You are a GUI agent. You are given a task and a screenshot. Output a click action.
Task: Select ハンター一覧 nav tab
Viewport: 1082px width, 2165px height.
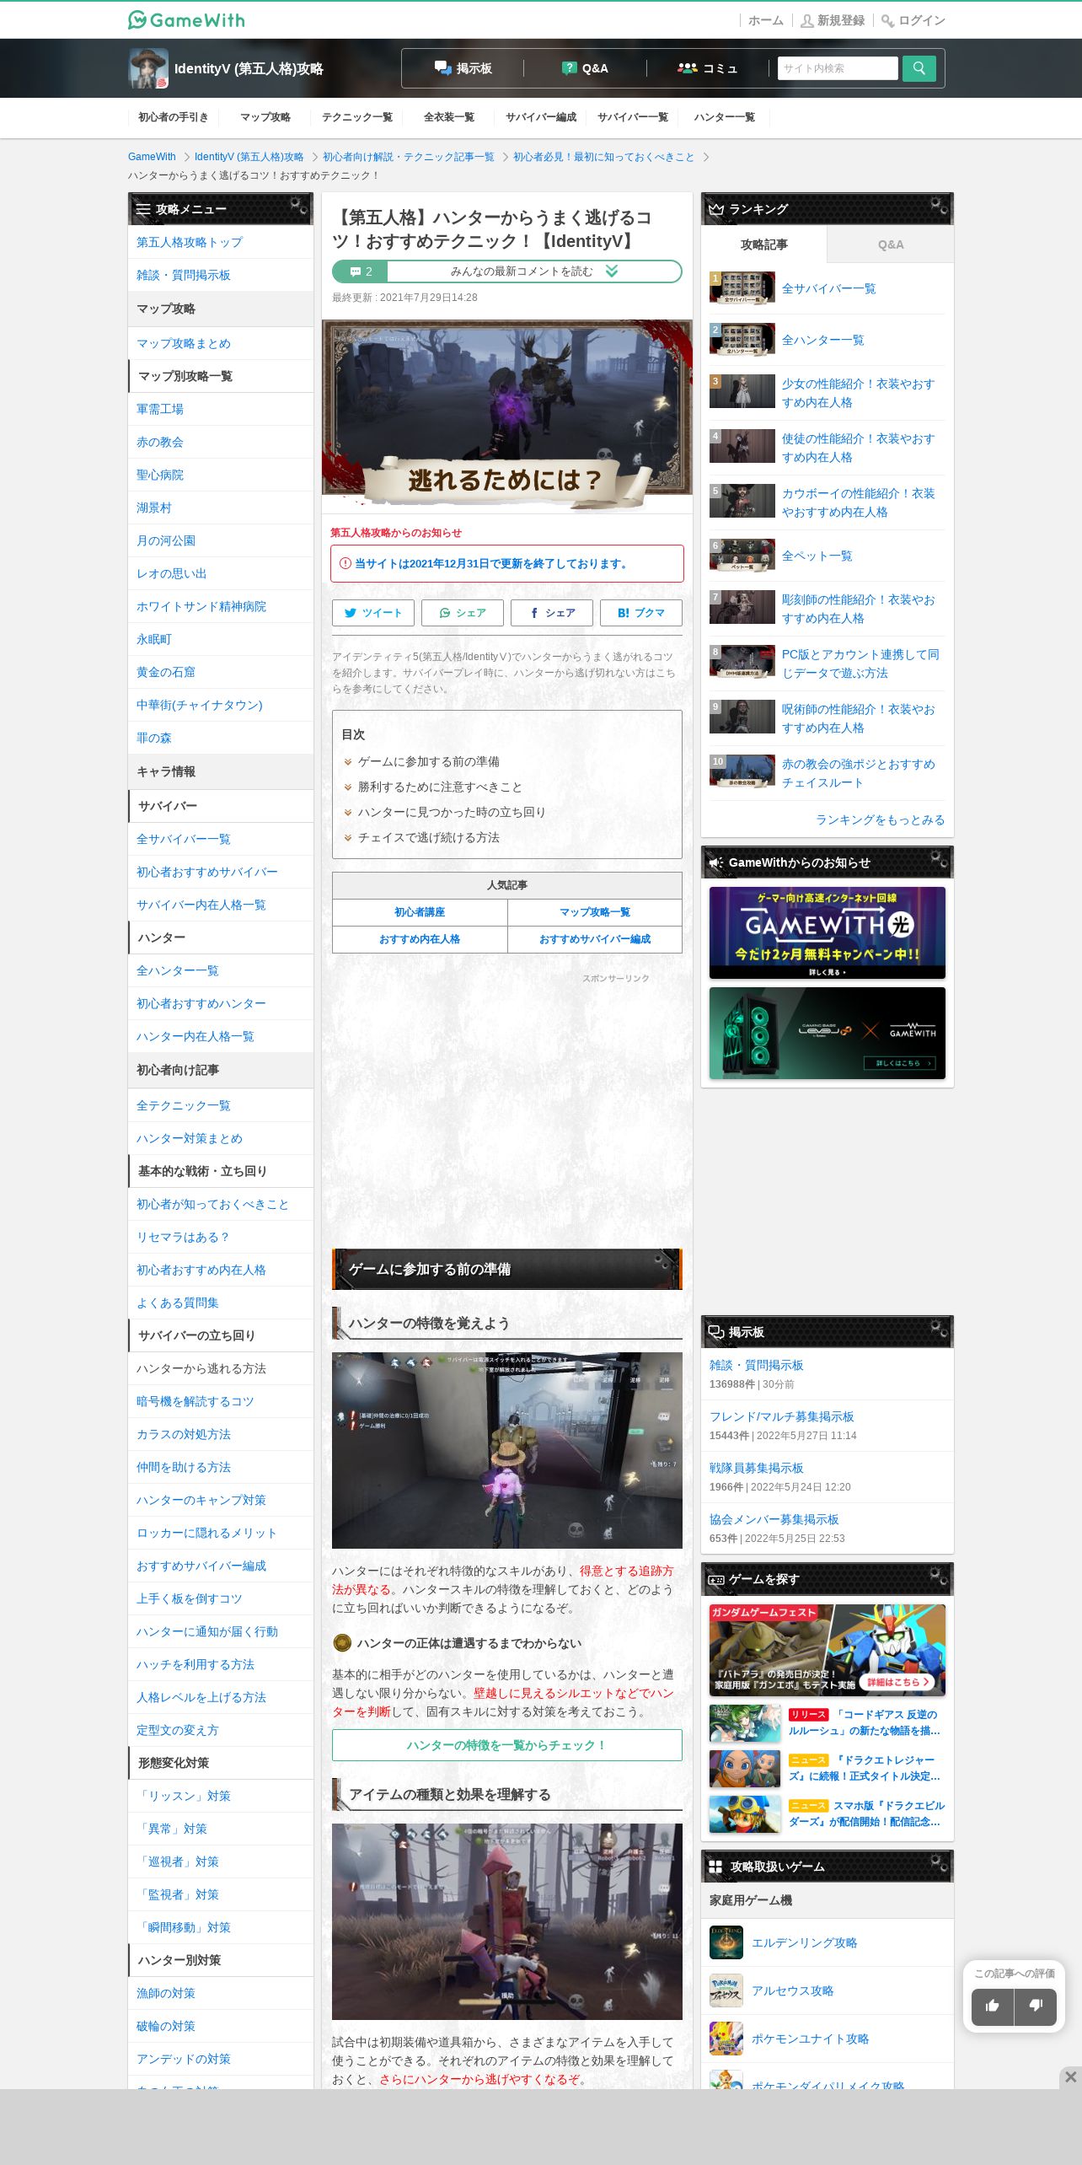725,117
